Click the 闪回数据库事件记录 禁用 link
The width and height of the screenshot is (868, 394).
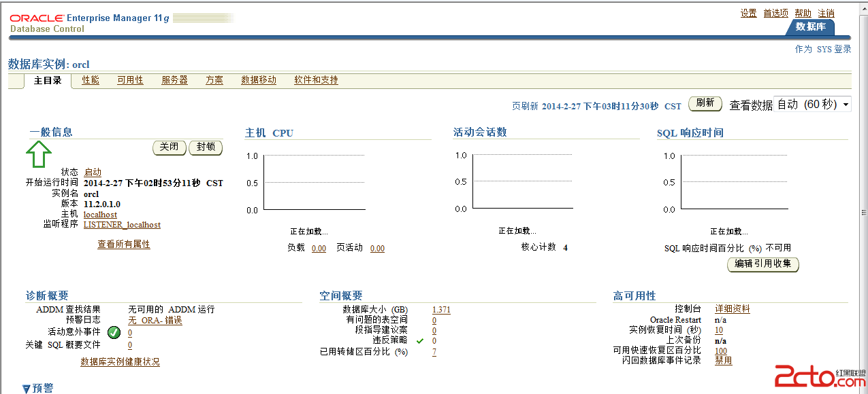pyautogui.click(x=724, y=361)
